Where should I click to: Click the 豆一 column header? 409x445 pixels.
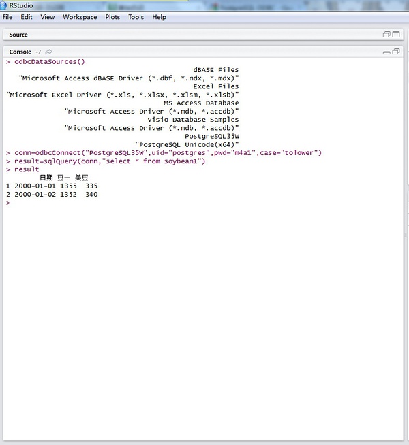pyautogui.click(x=63, y=178)
